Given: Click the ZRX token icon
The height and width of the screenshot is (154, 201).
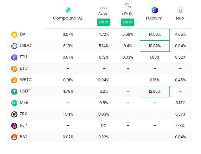Looking at the screenshot, I should coord(14,114).
